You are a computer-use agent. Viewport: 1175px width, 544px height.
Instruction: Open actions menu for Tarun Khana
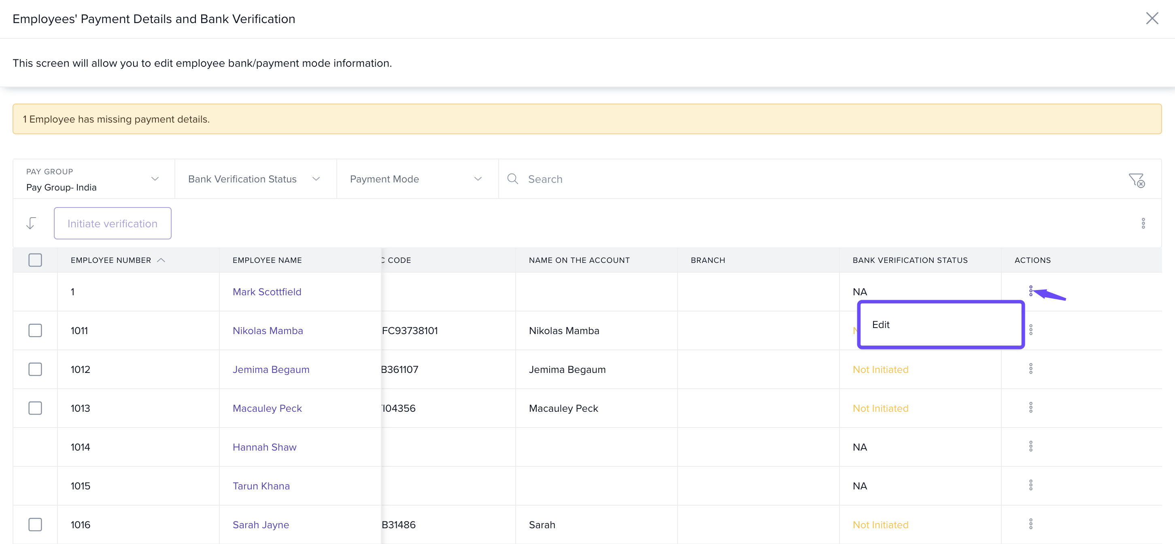coord(1031,485)
